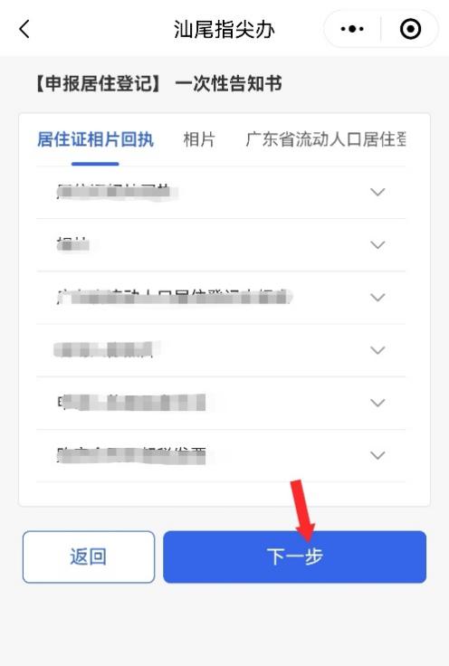449x666 pixels.
Task: Close the mini program via circle icon
Action: 410,29
